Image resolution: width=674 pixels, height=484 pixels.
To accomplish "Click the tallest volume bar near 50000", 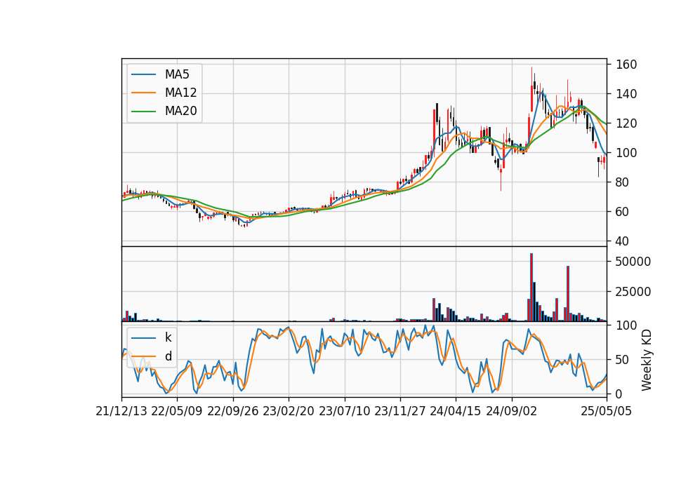I will click(531, 288).
